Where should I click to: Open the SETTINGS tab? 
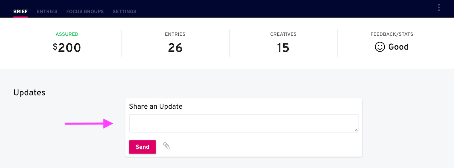[124, 12]
